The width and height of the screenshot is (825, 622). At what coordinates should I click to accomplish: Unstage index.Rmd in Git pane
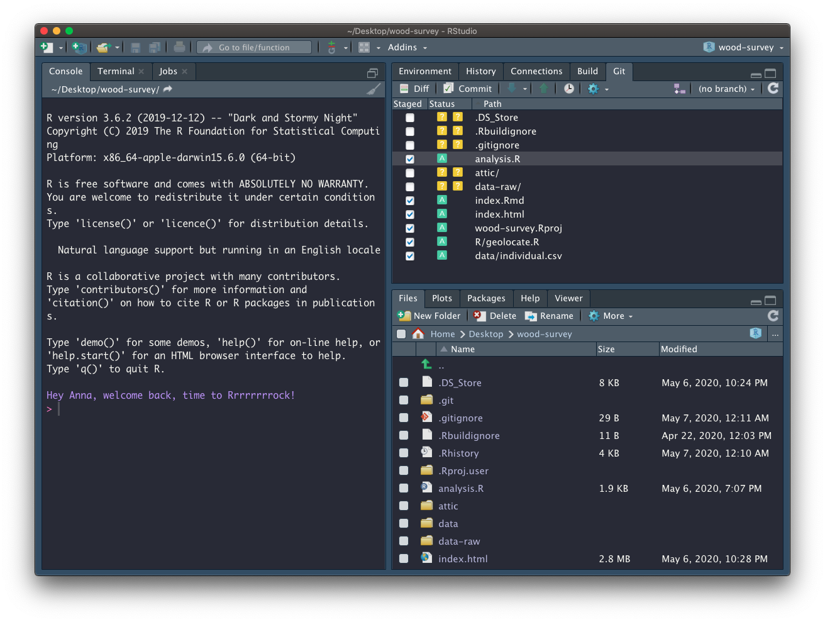pos(410,201)
